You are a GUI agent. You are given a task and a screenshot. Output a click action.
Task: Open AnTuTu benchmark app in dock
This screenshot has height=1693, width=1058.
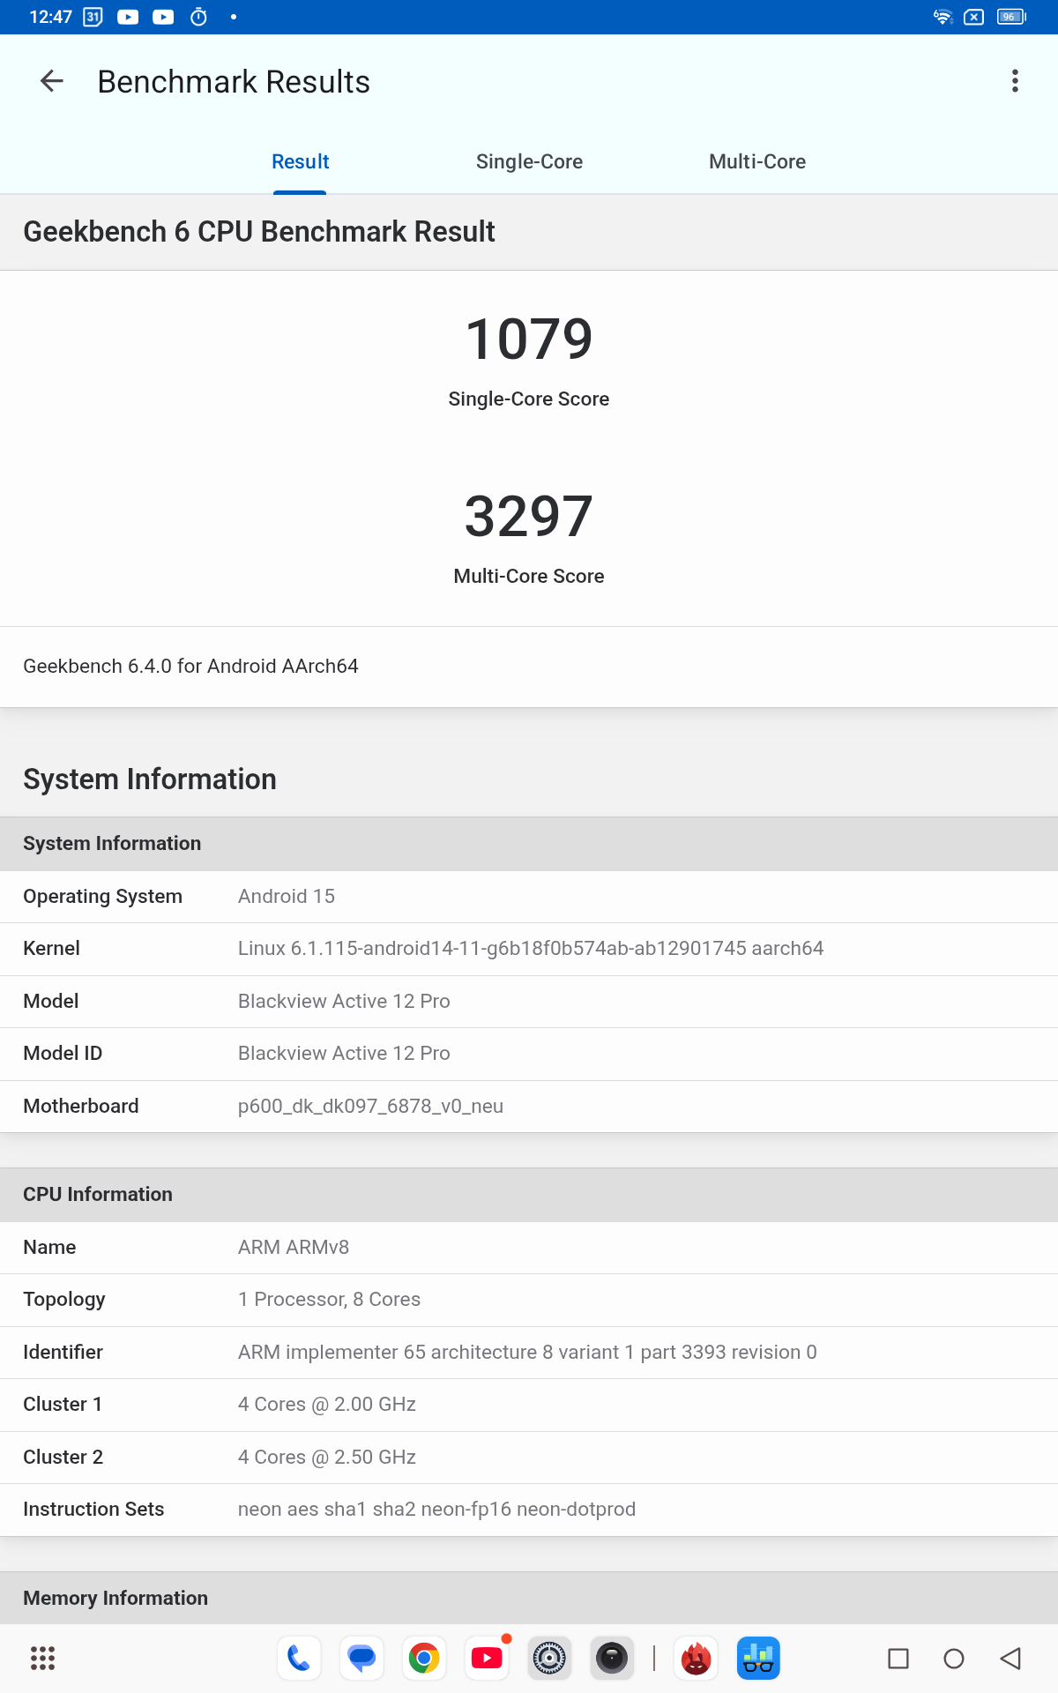click(697, 1658)
